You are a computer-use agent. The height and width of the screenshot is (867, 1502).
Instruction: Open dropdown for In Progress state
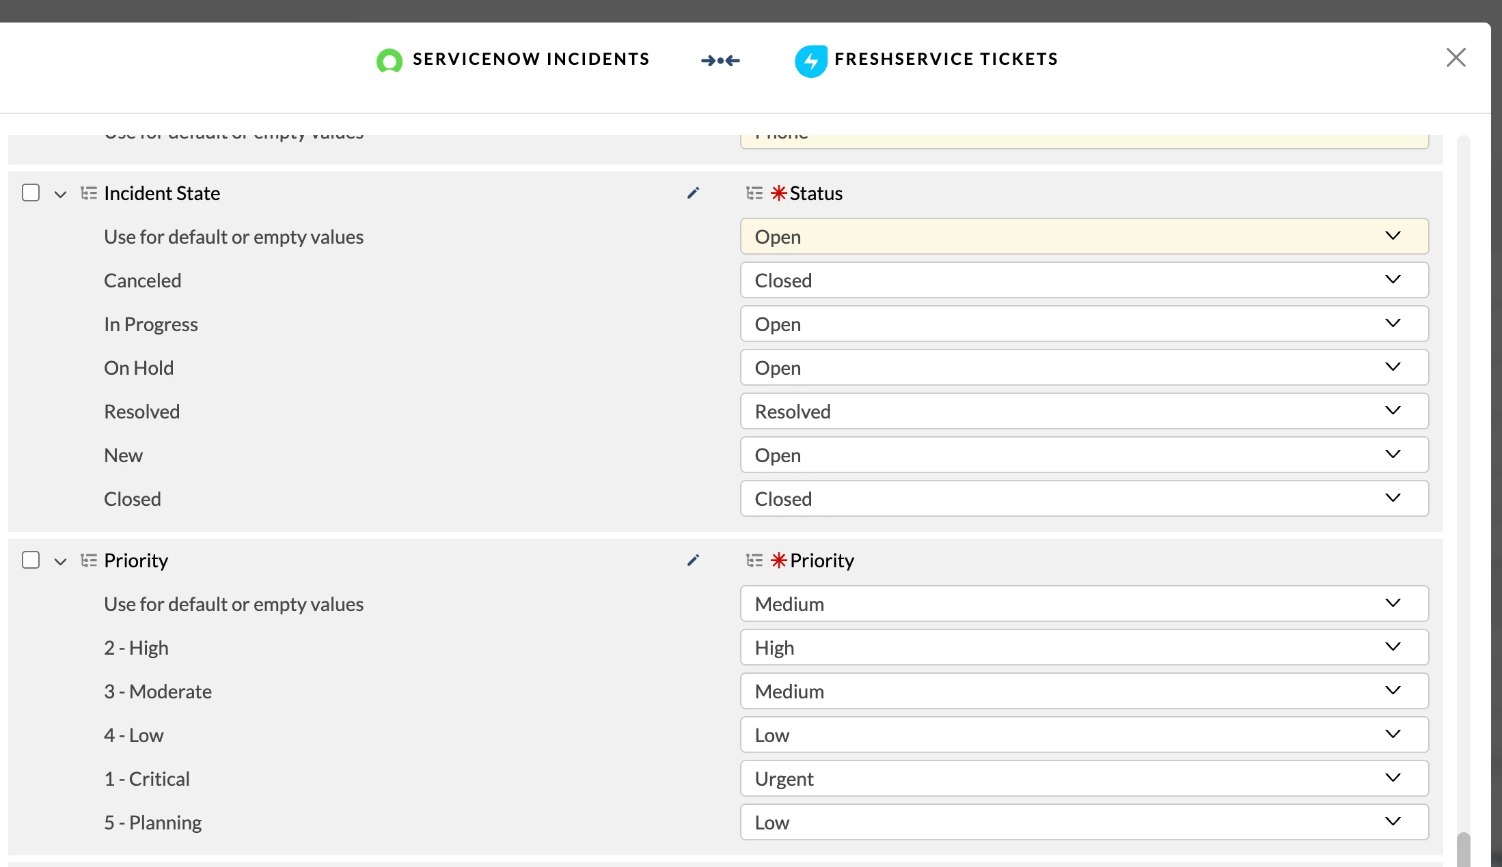pyautogui.click(x=1084, y=324)
